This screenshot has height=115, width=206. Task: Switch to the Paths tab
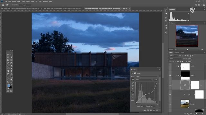pyautogui.click(x=183, y=52)
